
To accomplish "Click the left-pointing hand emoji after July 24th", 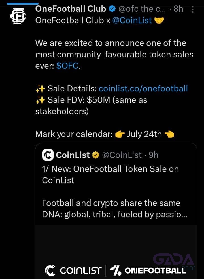I will point(169,134).
